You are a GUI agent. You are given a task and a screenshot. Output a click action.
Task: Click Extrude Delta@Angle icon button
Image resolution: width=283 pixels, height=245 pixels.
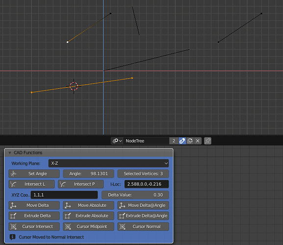(143, 216)
